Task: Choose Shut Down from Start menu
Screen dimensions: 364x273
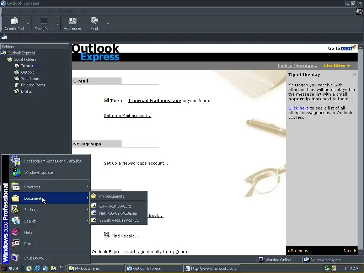Action: tap(50, 258)
